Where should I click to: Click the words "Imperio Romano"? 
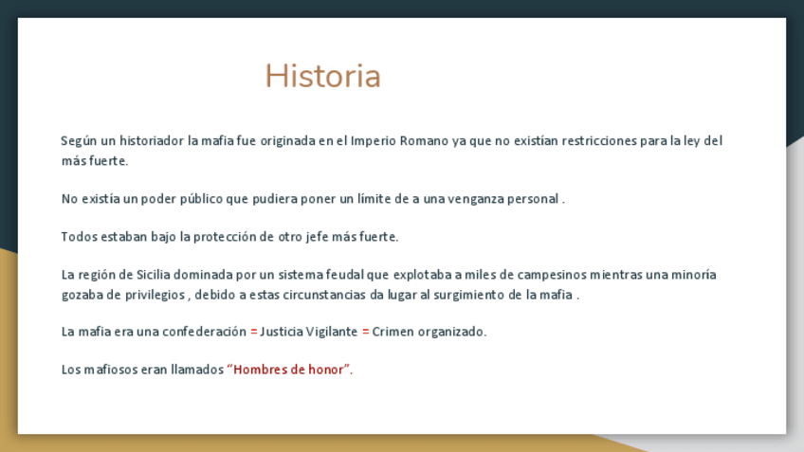pyautogui.click(x=399, y=141)
